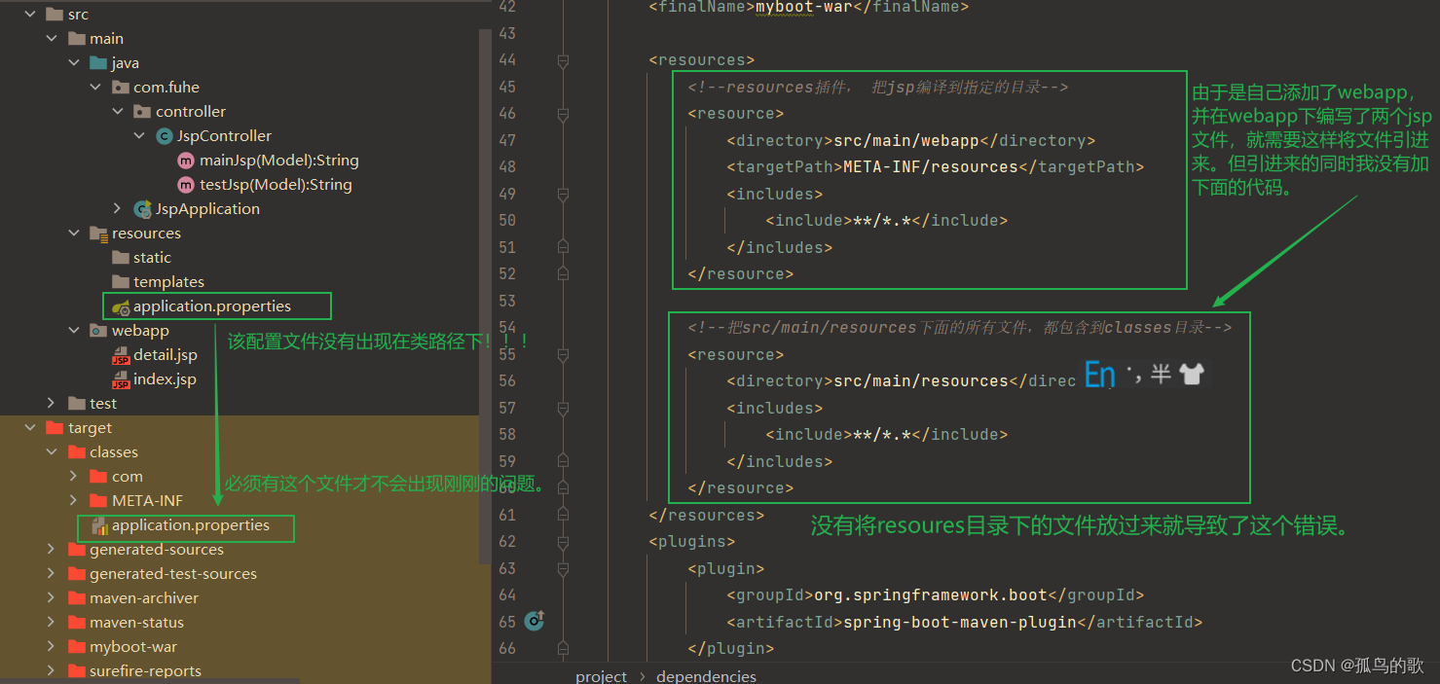This screenshot has height=684, width=1440.
Task: Click the index.jsp file icon
Action: [121, 380]
